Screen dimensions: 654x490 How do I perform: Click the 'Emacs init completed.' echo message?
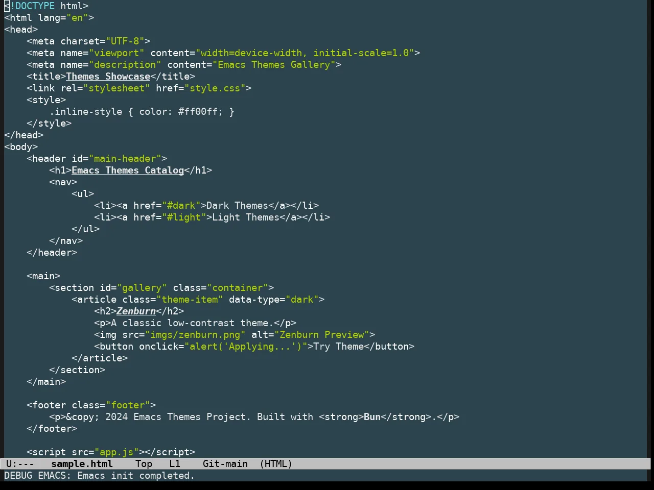[136, 476]
